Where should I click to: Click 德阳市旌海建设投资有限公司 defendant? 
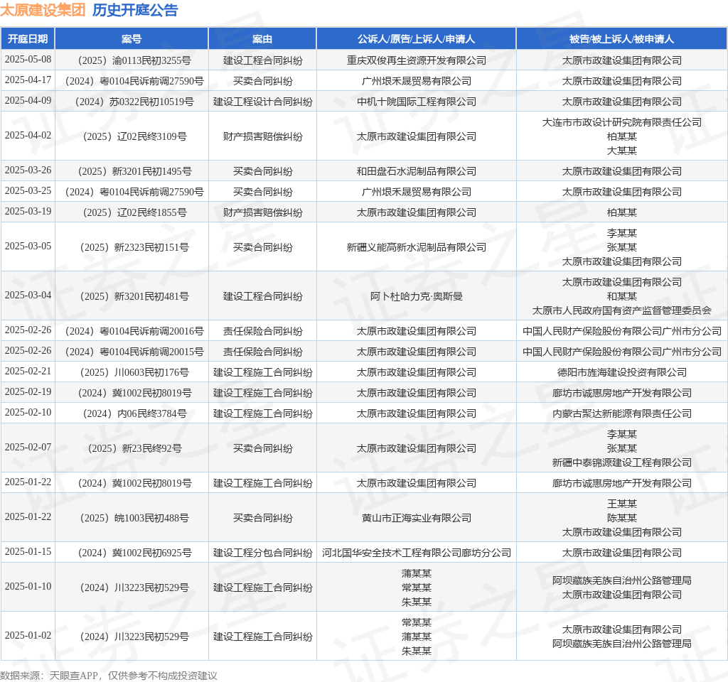(x=621, y=372)
